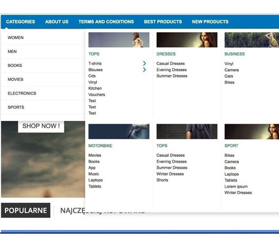Open Winter Dresses under lower Tops heading
Screen dimensions: 279x245
(170, 174)
